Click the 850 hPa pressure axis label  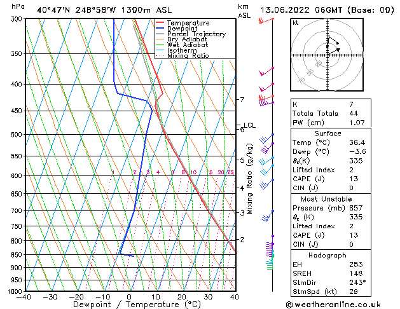(x=18, y=255)
